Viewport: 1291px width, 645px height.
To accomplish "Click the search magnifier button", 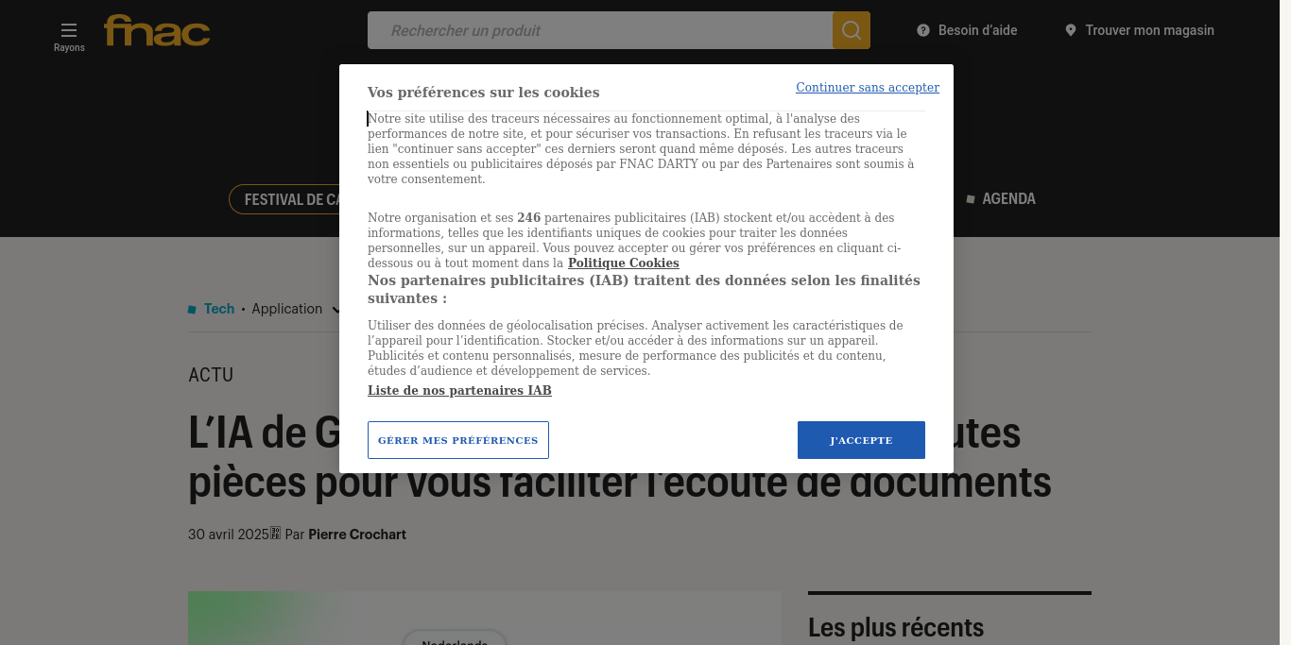I will [x=852, y=30].
